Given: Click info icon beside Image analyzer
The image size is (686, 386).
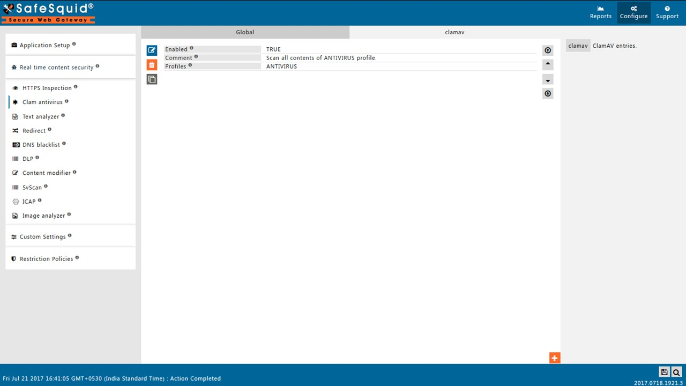Looking at the screenshot, I should (x=69, y=214).
